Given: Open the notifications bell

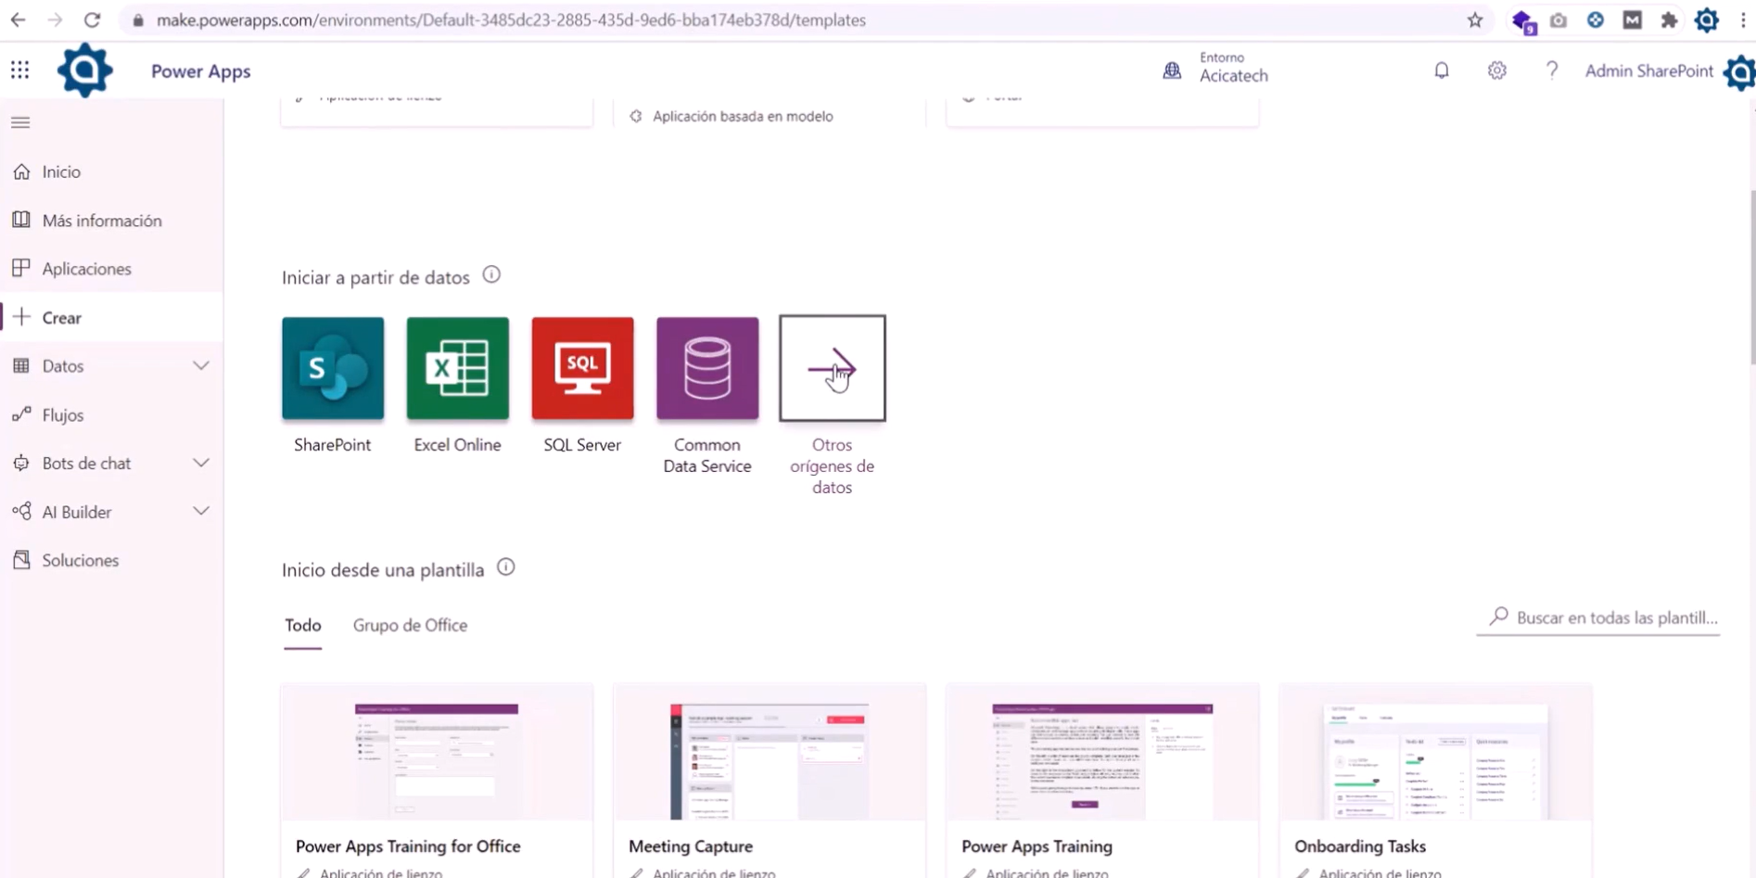Looking at the screenshot, I should coord(1441,70).
